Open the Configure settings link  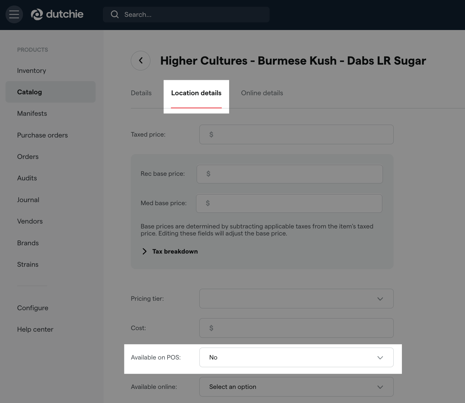[32, 308]
